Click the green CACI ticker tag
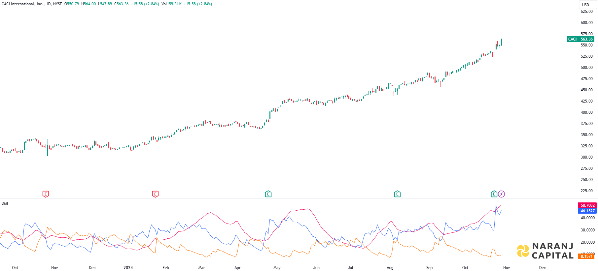 pyautogui.click(x=572, y=39)
